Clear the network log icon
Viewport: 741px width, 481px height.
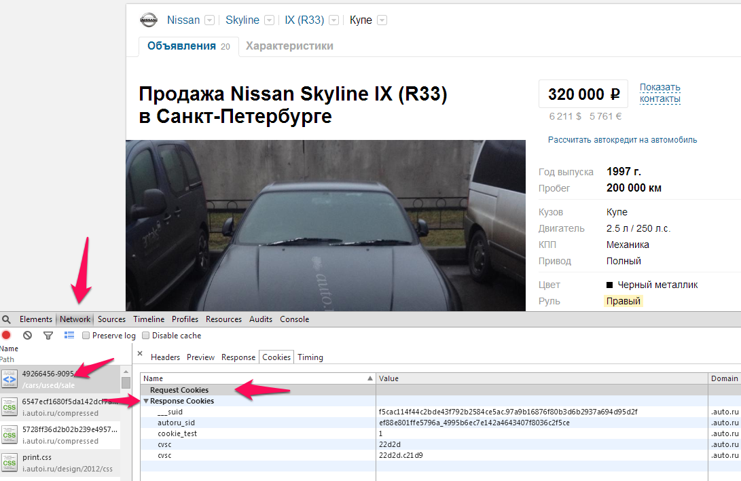pyautogui.click(x=27, y=335)
